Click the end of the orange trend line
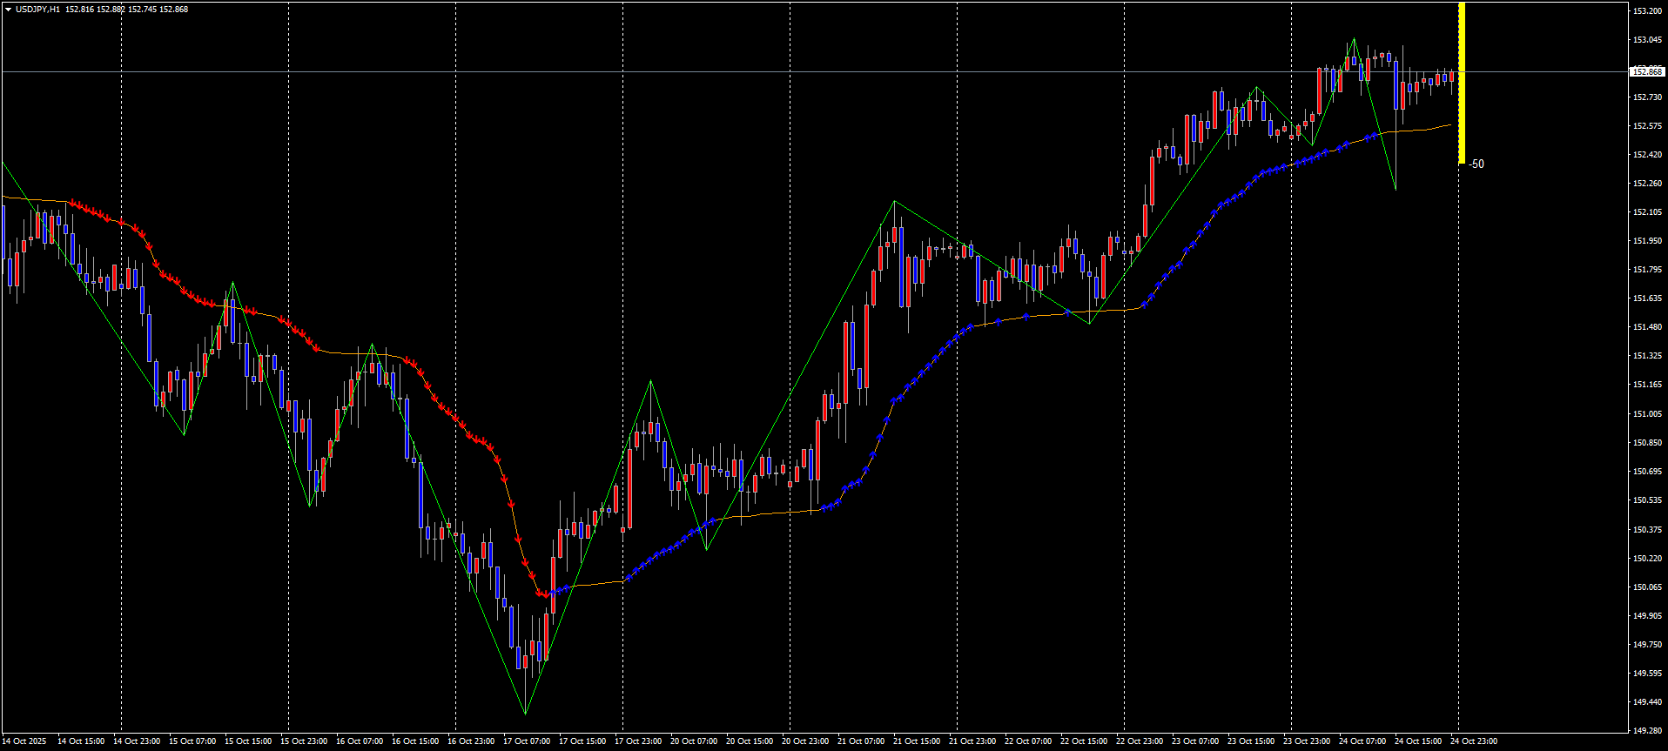1668x751 pixels. pyautogui.click(x=1450, y=124)
